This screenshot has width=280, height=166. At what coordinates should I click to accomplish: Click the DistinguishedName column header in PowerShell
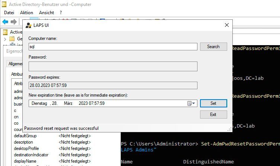click(208, 162)
